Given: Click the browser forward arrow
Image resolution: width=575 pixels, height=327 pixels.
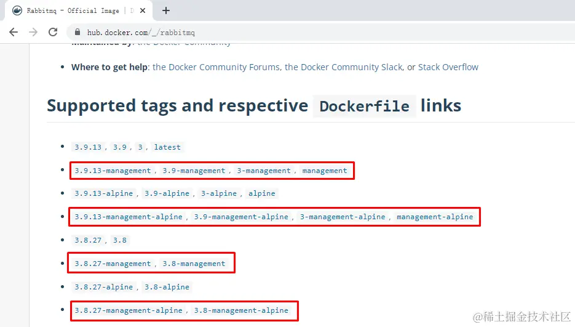Looking at the screenshot, I should pos(33,32).
